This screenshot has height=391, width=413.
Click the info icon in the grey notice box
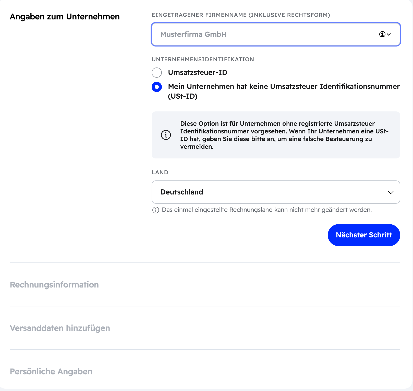tap(166, 135)
